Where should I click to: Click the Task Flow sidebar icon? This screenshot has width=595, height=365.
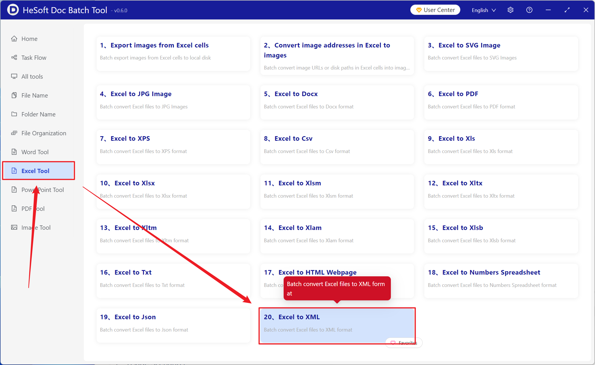pos(14,57)
